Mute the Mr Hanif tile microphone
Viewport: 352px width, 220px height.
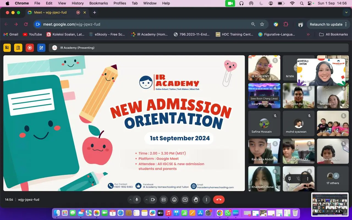click(x=298, y=179)
